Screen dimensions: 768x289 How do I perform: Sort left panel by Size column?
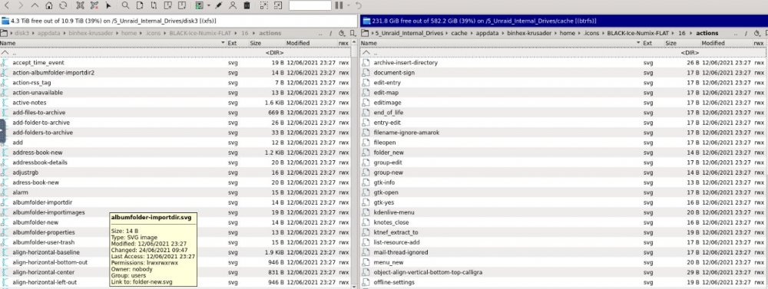click(255, 43)
